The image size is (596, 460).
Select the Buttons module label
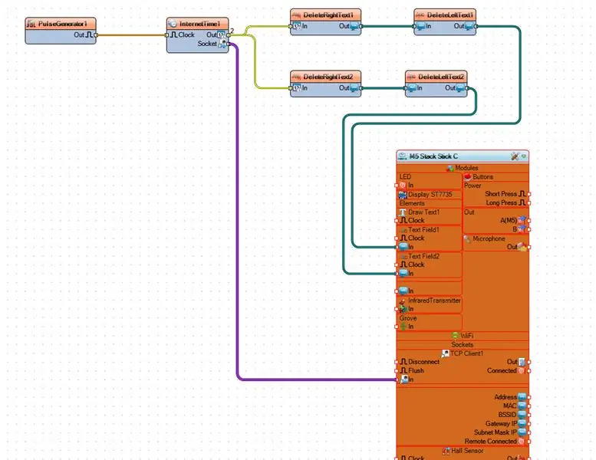(x=482, y=176)
